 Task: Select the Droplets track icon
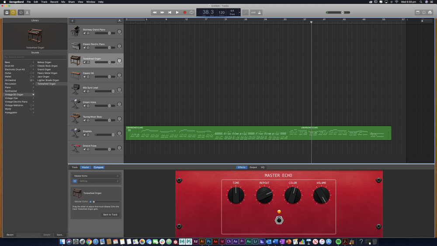pyautogui.click(x=75, y=133)
